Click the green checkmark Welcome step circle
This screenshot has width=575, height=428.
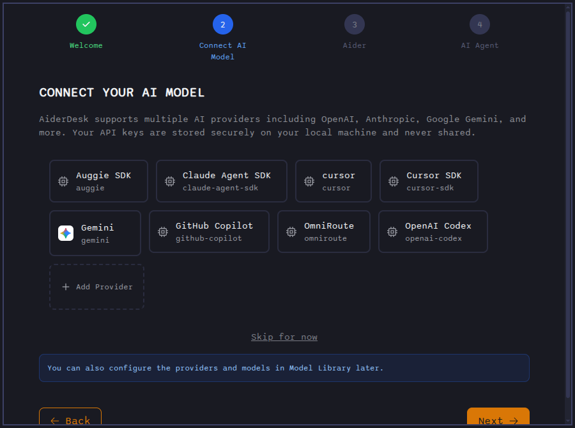(86, 24)
